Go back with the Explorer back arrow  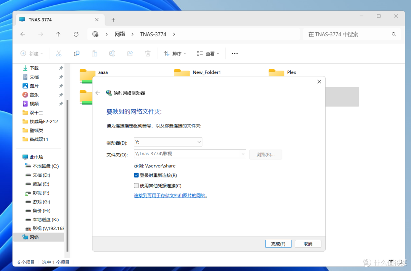[23, 34]
